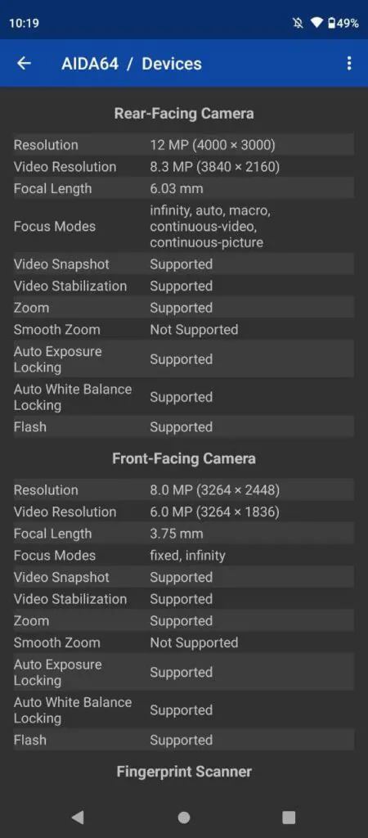Tap the AIDA64 / Devices title

coord(132,64)
